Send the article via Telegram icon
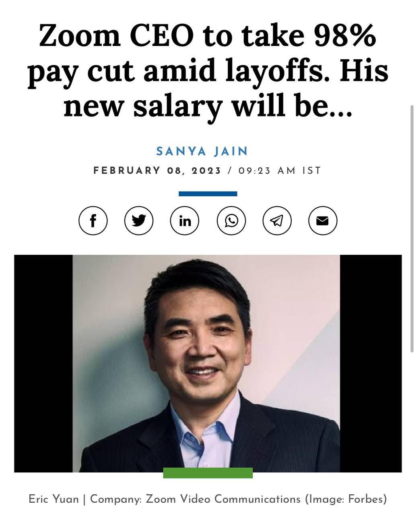The width and height of the screenshot is (416, 516). 277,221
